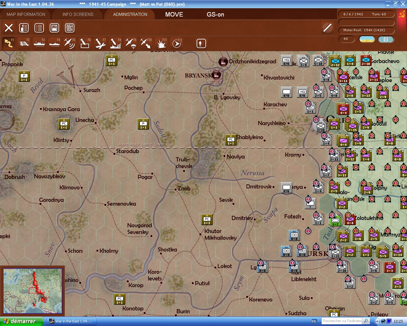Select the PC counter above Khutor Mikhailovsky
The height and width of the screenshot is (326, 407).
[207, 220]
